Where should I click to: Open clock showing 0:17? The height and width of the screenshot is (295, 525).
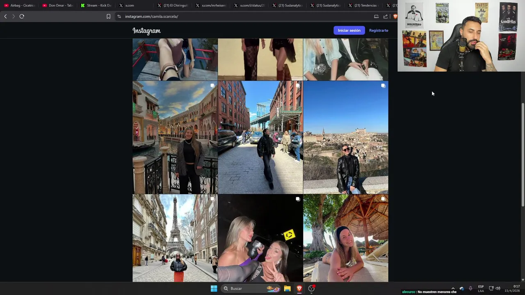(512, 288)
